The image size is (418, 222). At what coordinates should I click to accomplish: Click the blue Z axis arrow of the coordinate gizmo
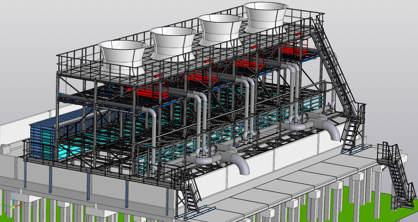(13, 197)
